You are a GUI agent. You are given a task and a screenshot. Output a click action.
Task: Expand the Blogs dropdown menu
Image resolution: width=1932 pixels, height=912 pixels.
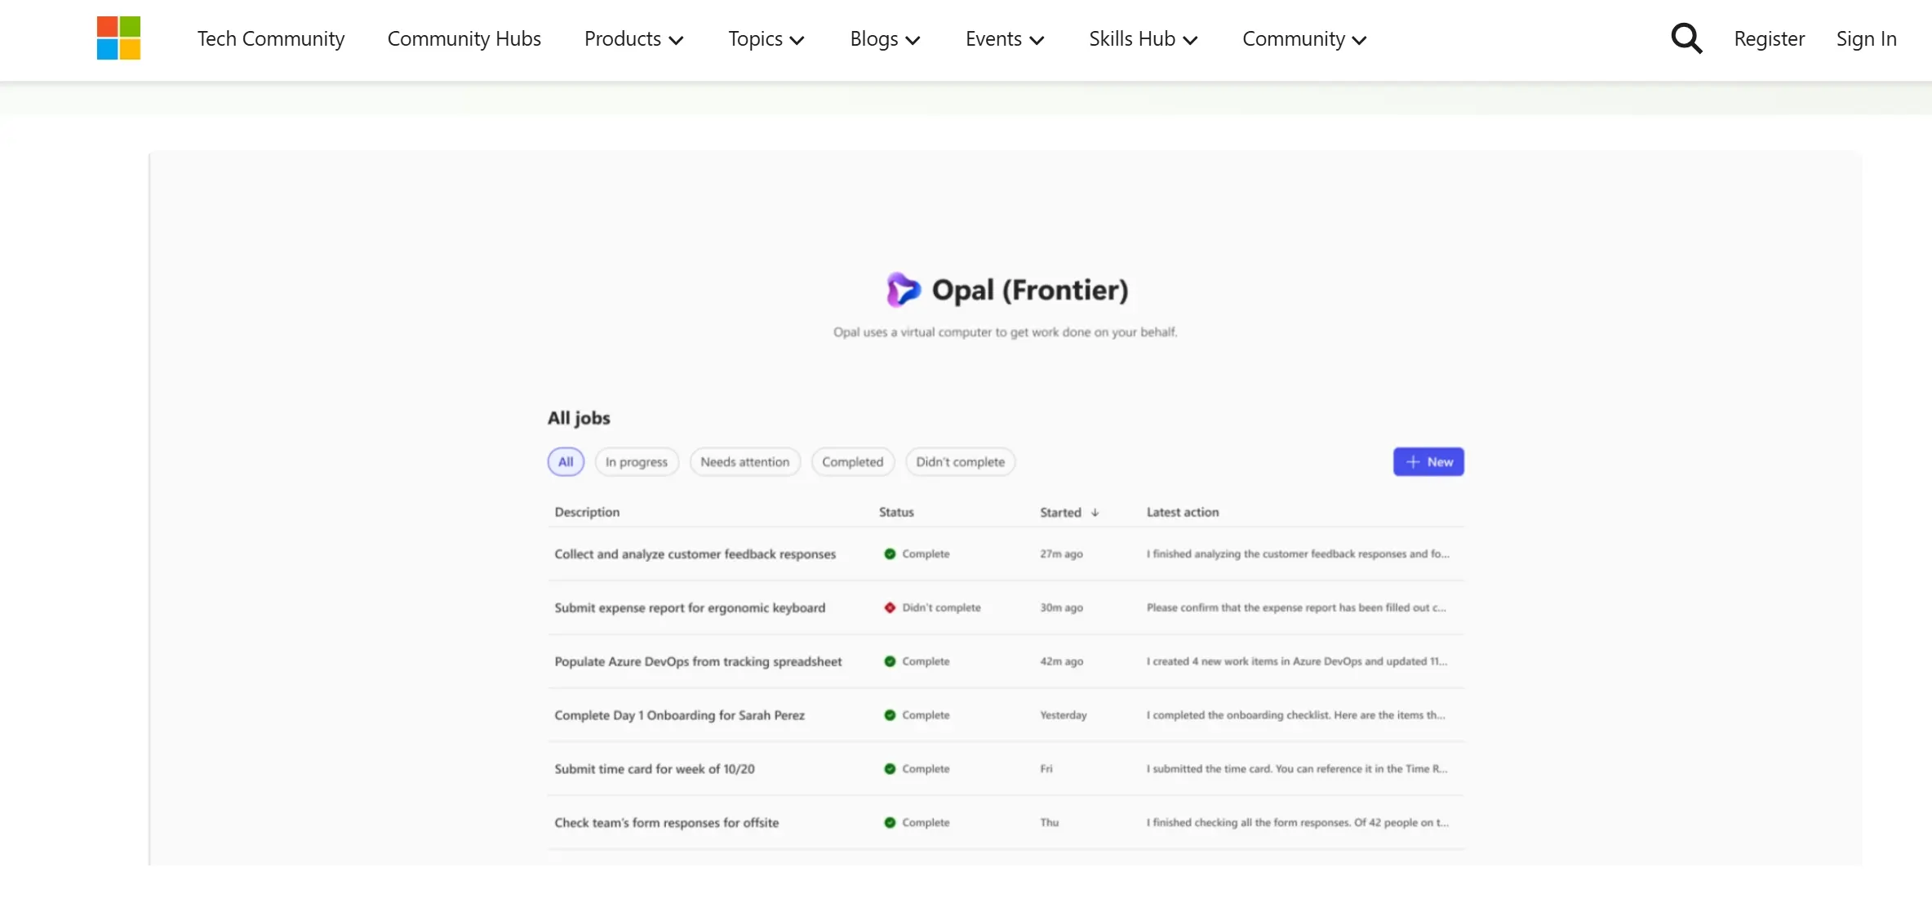(x=885, y=39)
